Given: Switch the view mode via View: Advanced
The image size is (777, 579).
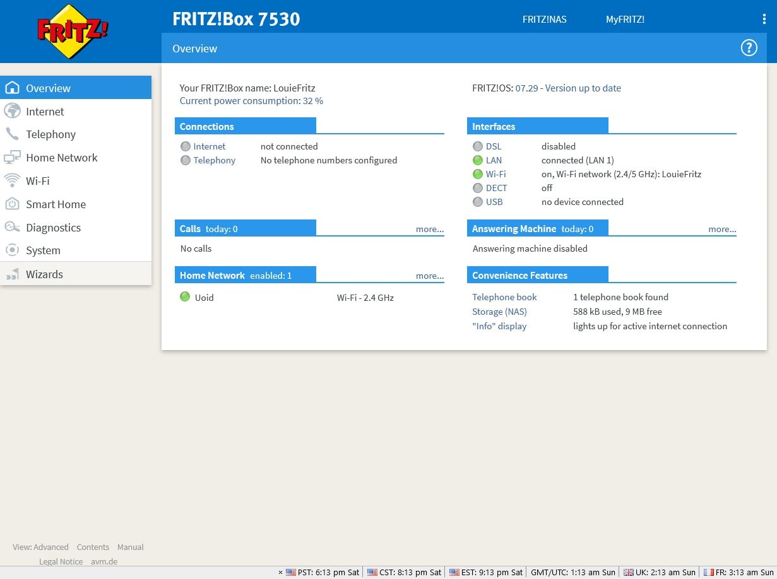Looking at the screenshot, I should [x=40, y=547].
